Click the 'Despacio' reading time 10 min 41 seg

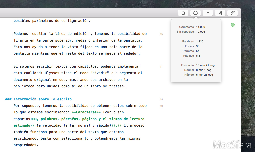pyautogui.click(x=205, y=65)
